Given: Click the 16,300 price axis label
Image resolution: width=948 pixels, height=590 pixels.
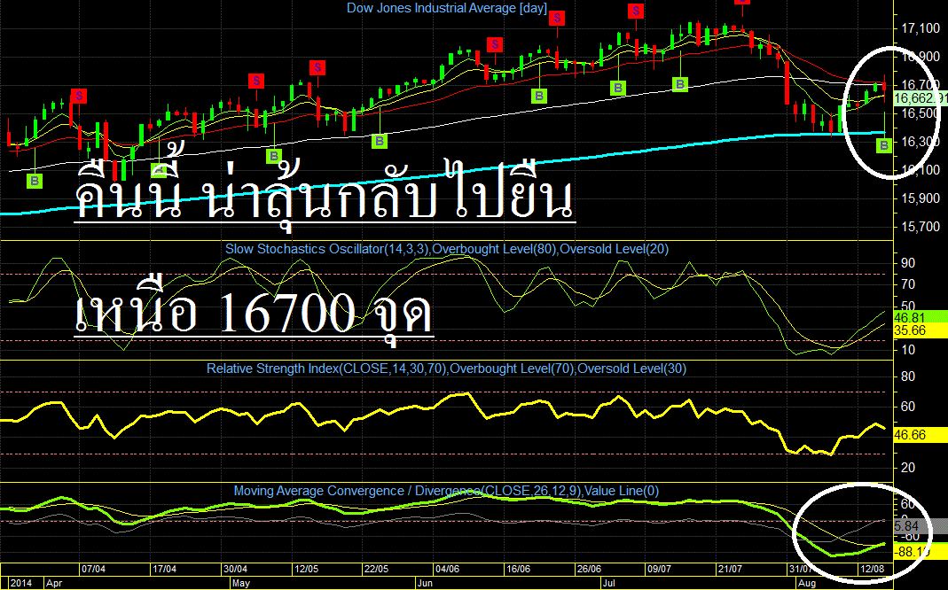Looking at the screenshot, I should pos(921,142).
